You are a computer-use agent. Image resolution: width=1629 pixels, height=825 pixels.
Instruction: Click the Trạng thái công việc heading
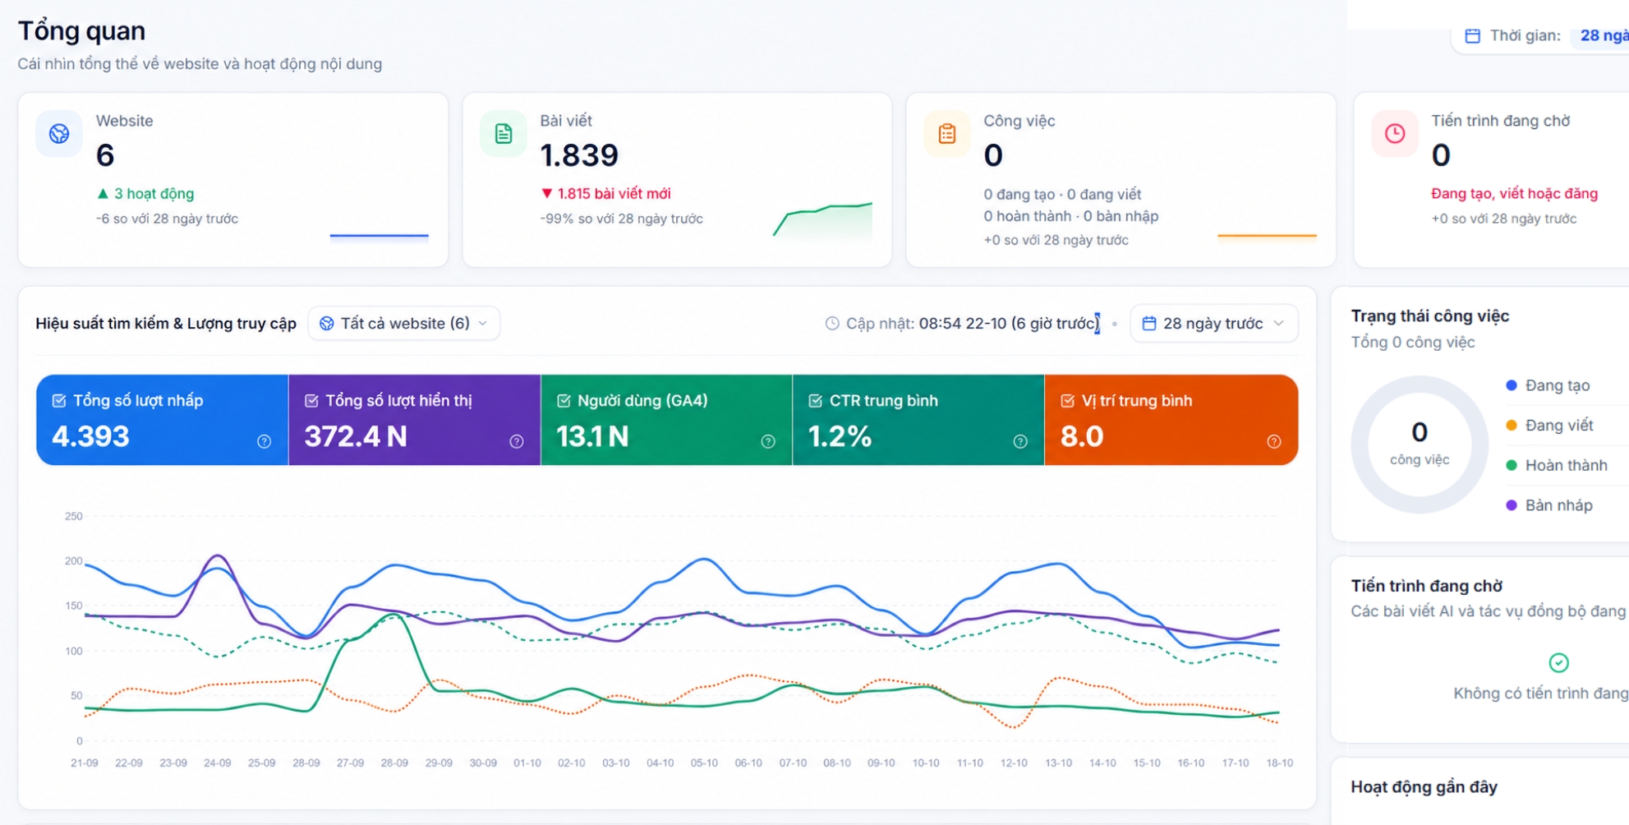click(x=1429, y=316)
